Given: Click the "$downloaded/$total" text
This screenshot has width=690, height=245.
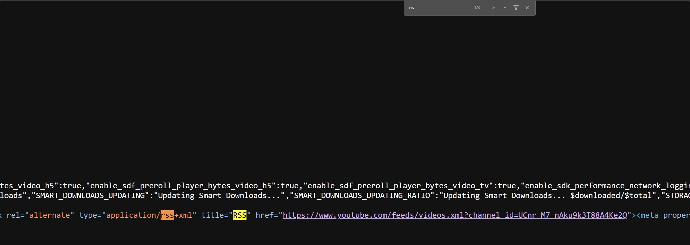Looking at the screenshot, I should [x=611, y=196].
